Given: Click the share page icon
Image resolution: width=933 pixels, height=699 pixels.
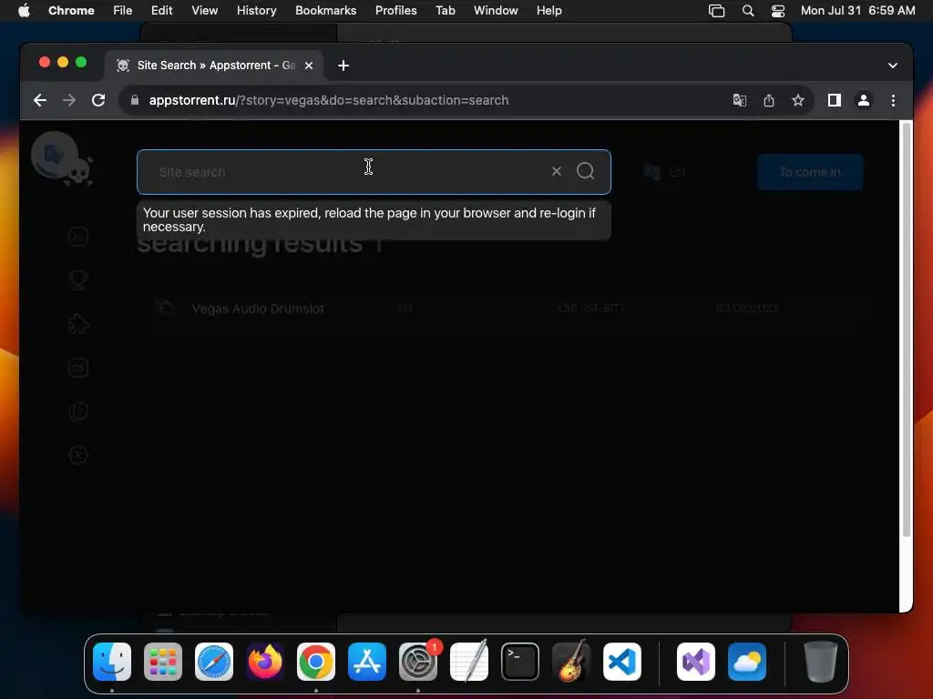Looking at the screenshot, I should pos(769,100).
